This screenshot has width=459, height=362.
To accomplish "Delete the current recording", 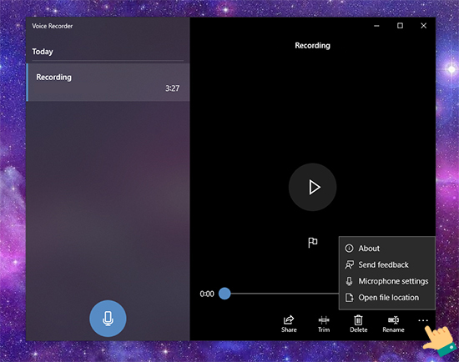I will [358, 324].
